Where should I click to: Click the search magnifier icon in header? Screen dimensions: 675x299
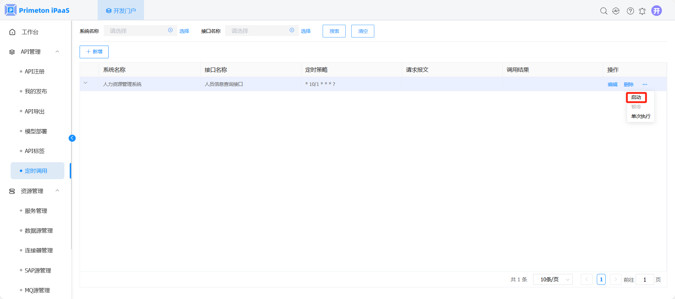pyautogui.click(x=604, y=11)
